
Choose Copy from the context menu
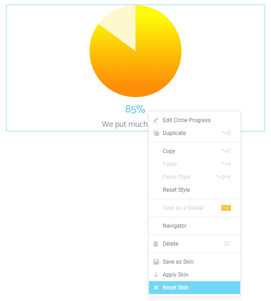194,151
